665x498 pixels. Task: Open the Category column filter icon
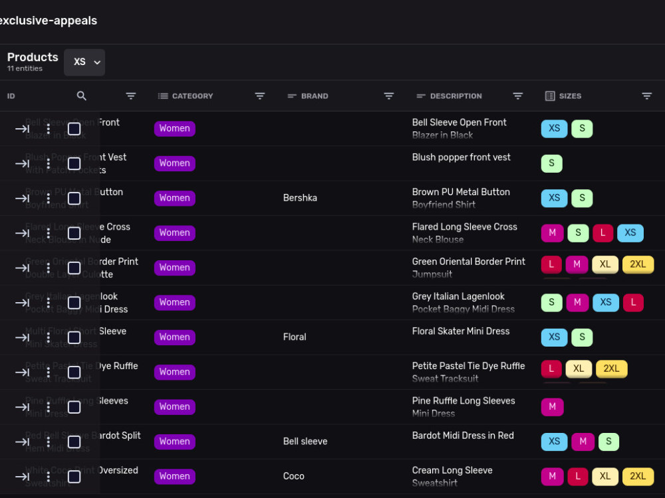tap(260, 96)
